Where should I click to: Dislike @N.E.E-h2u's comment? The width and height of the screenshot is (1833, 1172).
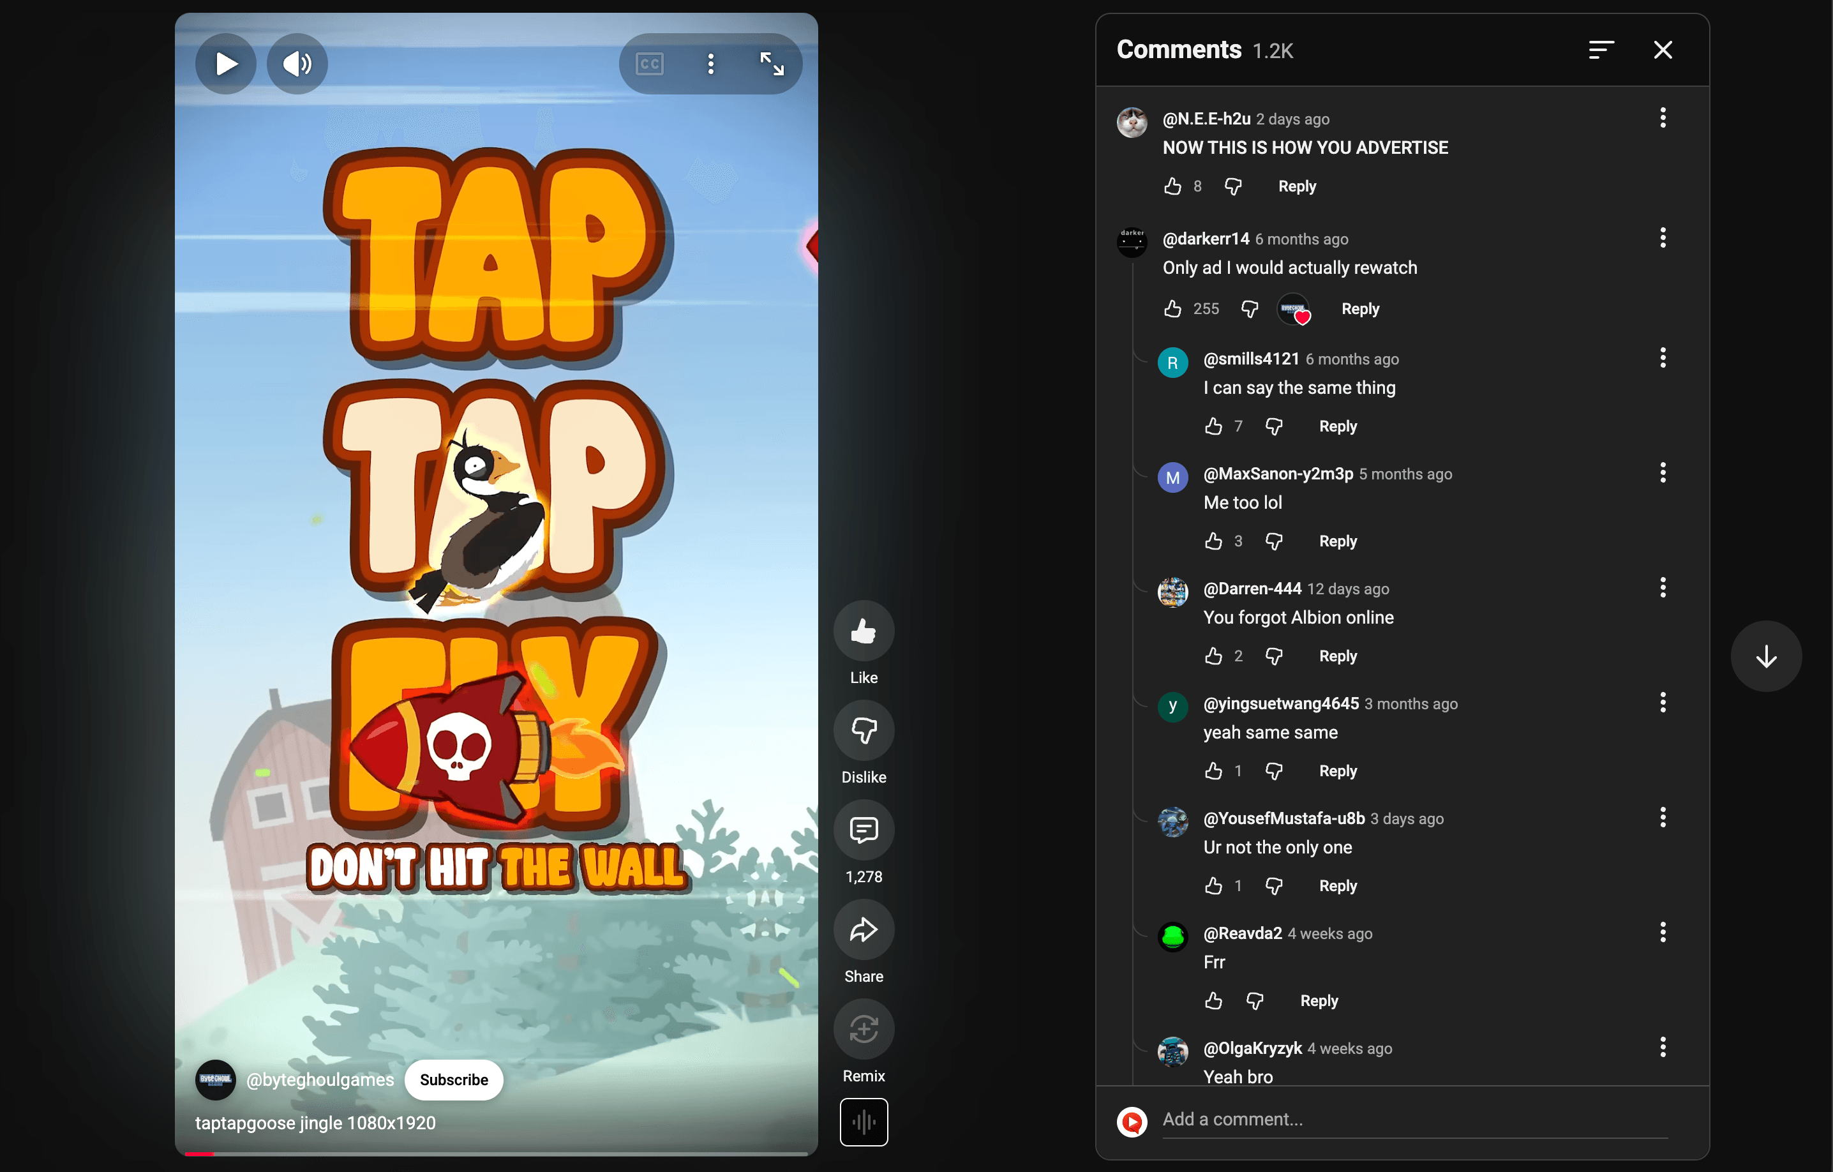(1232, 186)
